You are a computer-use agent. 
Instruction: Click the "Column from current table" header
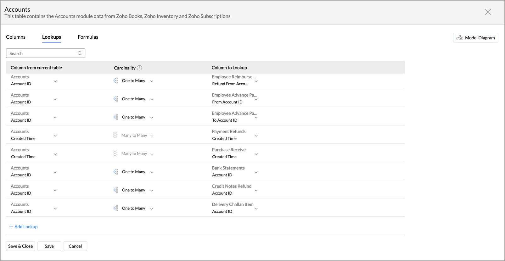(x=36, y=68)
